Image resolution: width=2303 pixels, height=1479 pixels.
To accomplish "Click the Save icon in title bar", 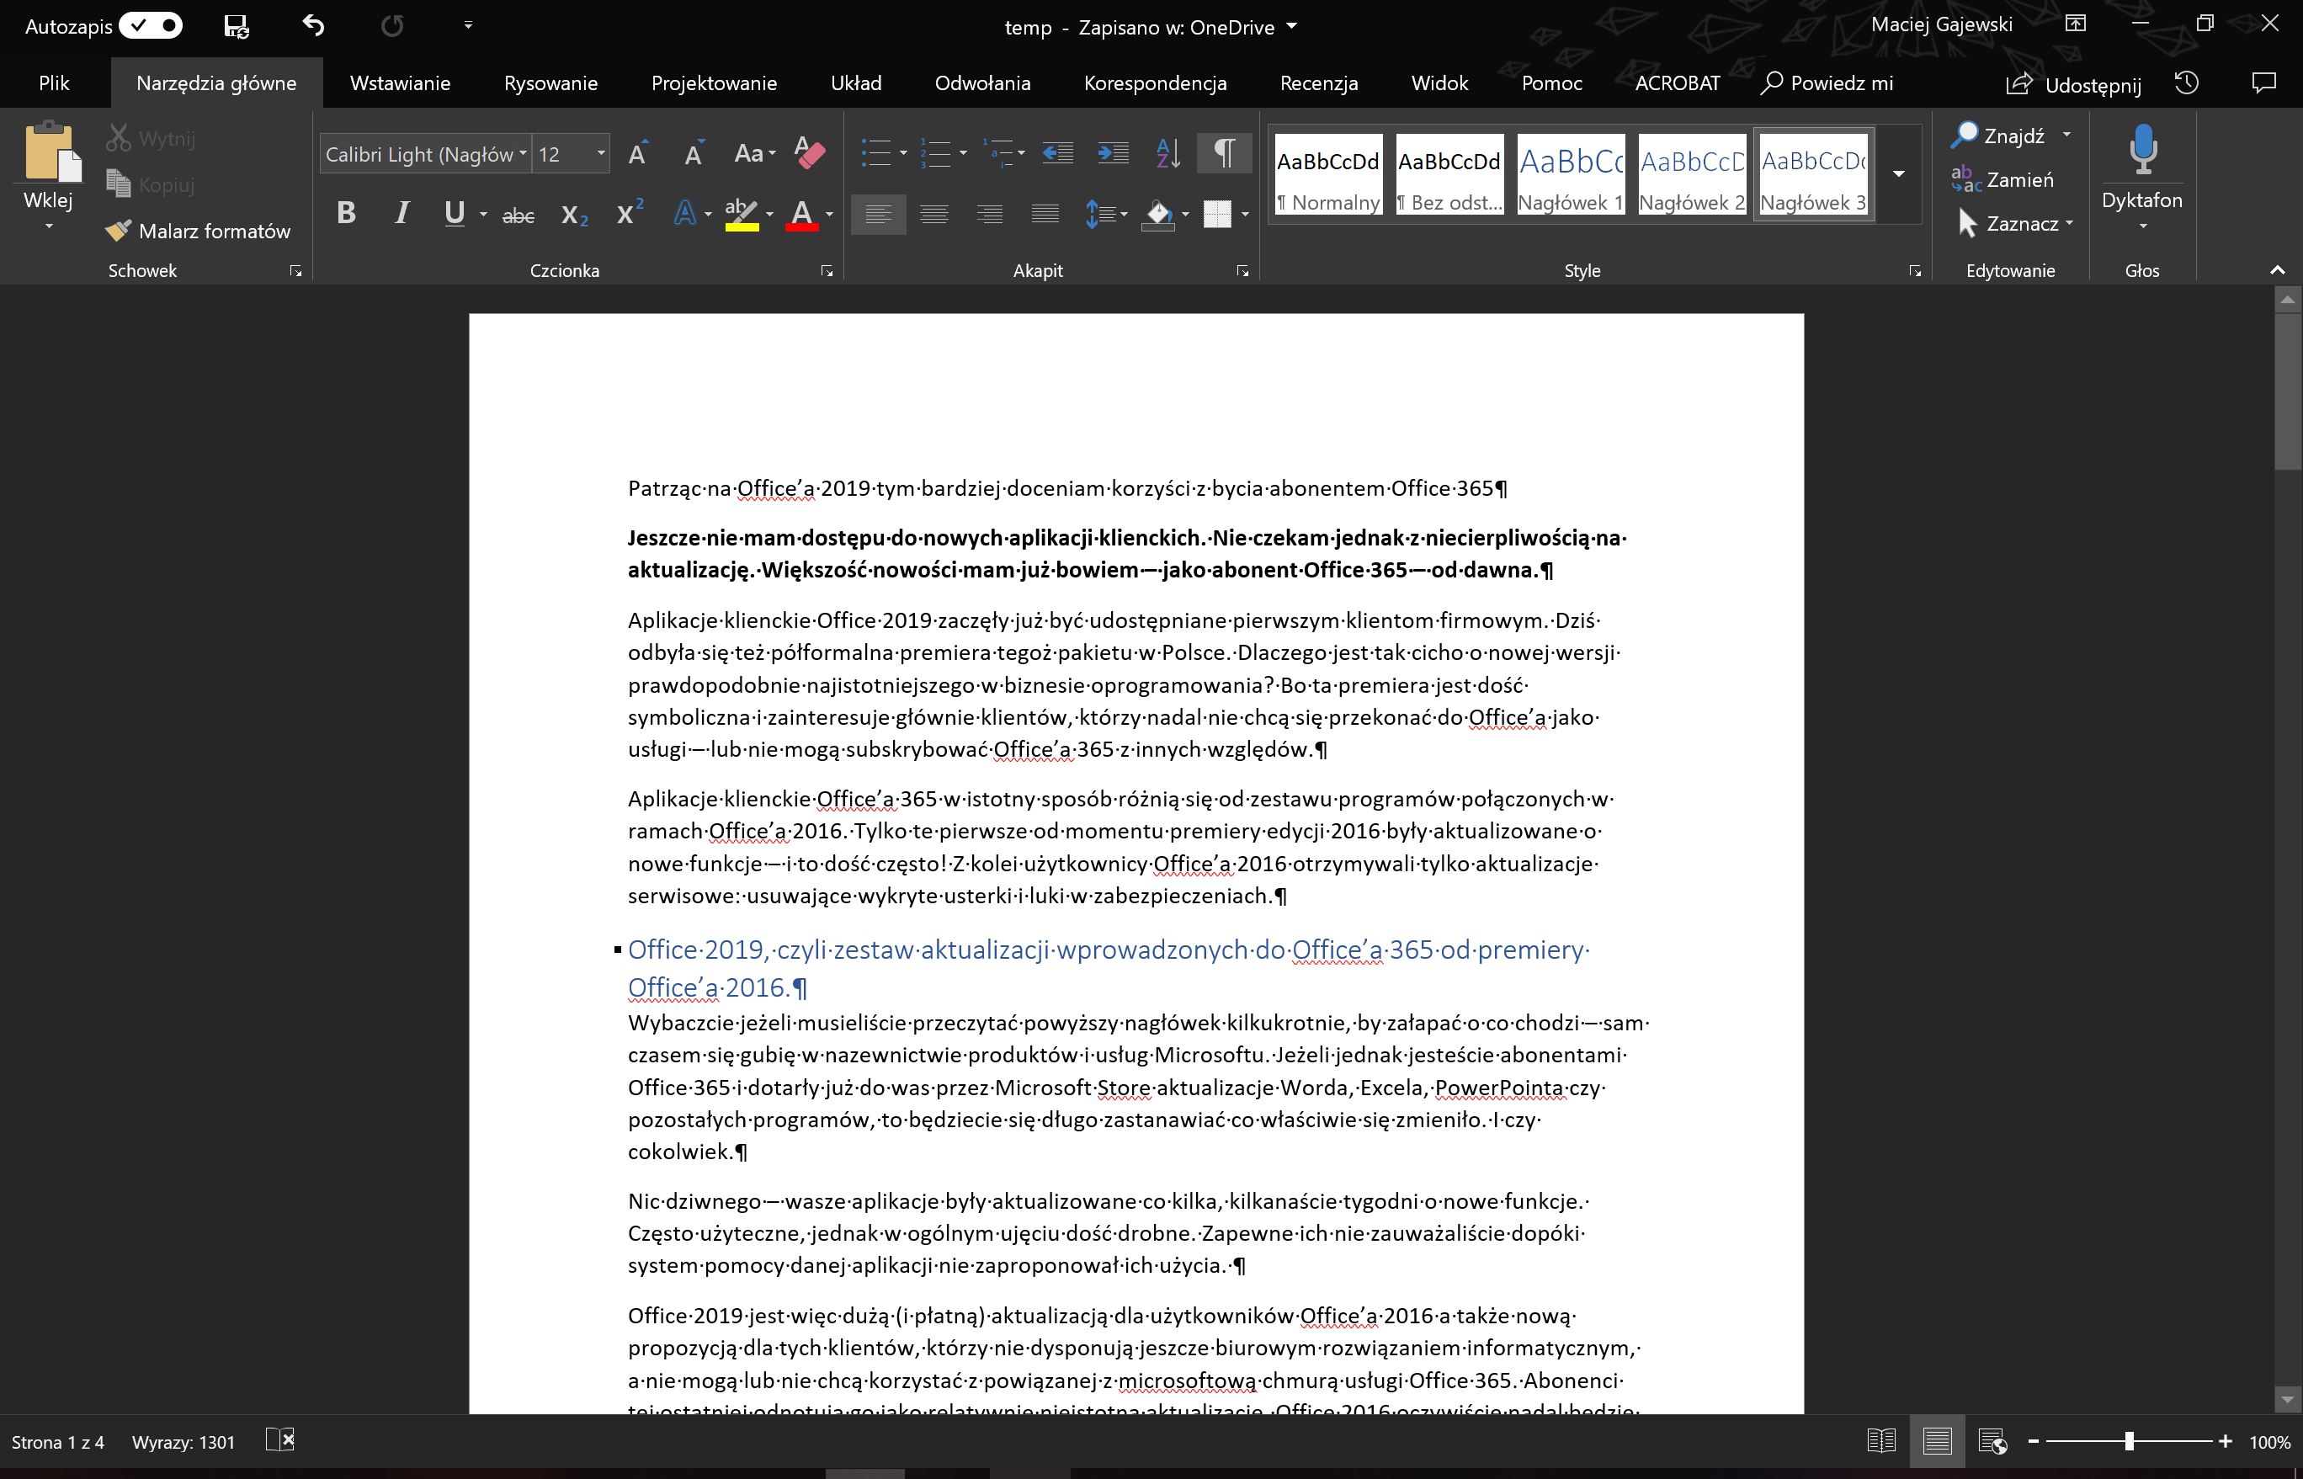I will [x=237, y=26].
